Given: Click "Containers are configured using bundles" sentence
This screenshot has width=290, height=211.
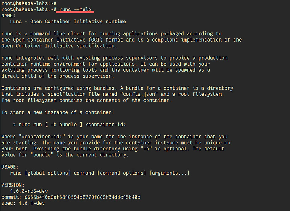Looking at the screenshot, I should point(57,88).
